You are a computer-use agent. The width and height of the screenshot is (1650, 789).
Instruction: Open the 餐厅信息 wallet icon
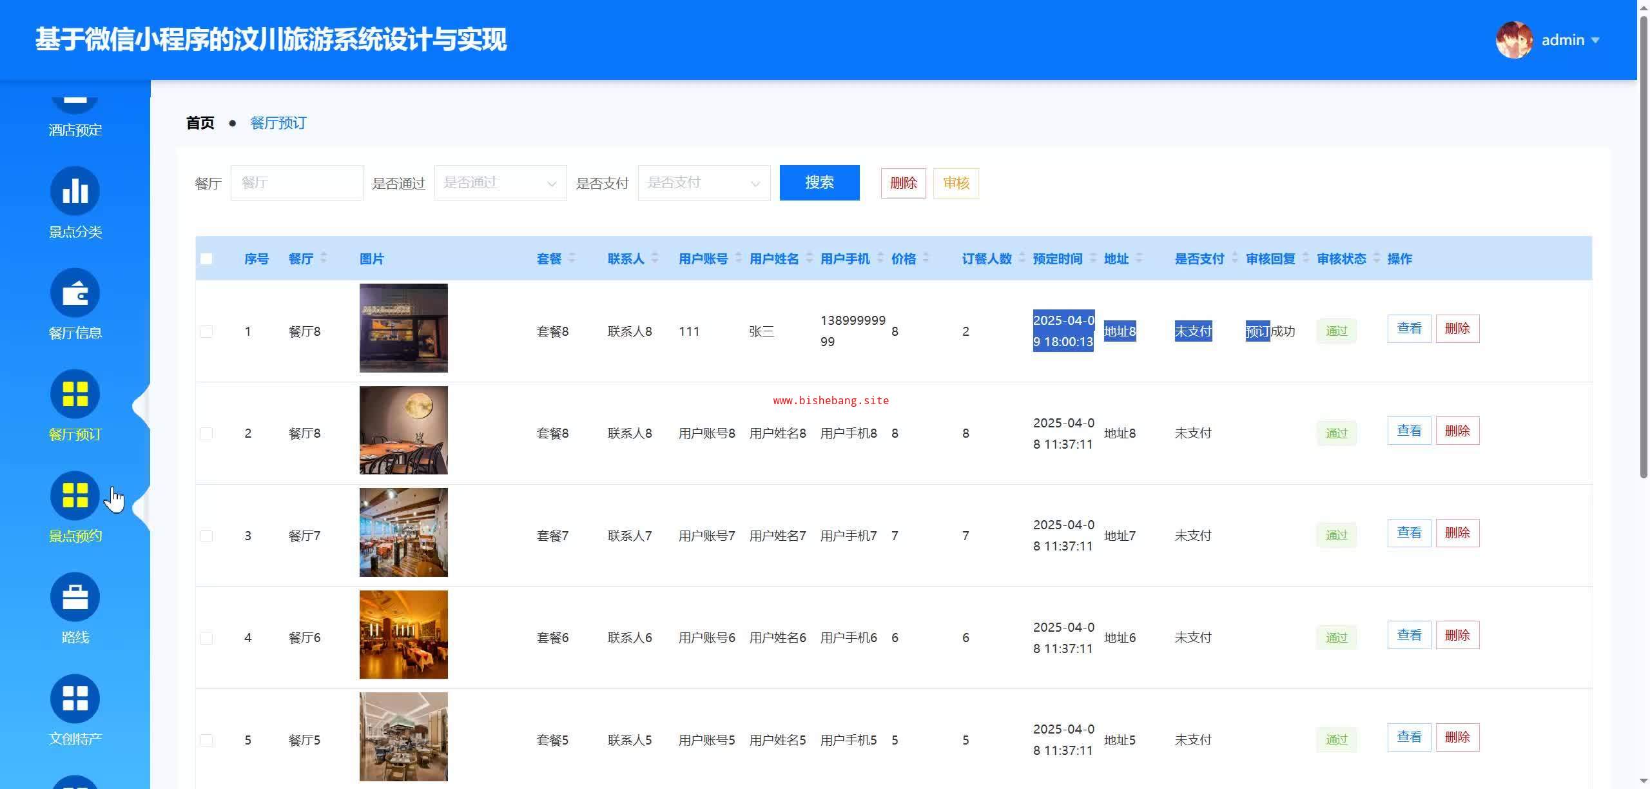coord(75,293)
